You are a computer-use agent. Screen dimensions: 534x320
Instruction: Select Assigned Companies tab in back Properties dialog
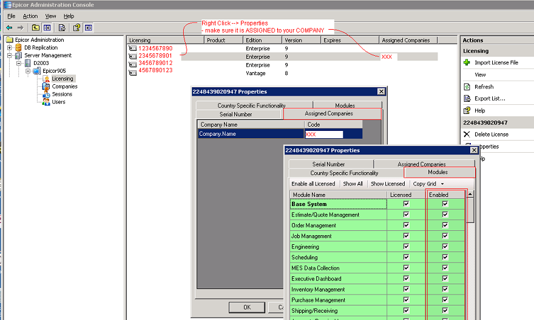coord(332,113)
